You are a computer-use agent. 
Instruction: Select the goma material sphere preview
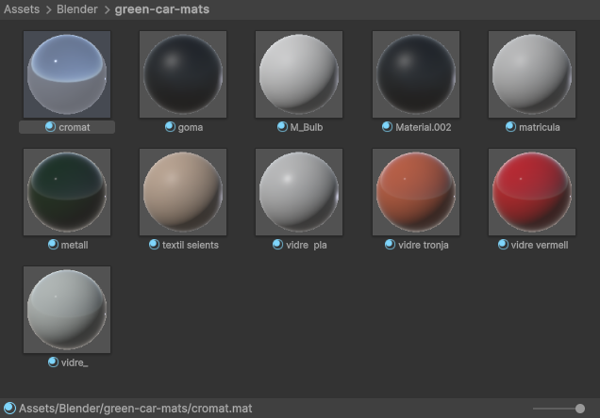tap(183, 74)
